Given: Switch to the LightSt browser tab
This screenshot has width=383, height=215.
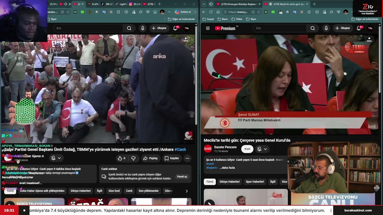Looking at the screenshot, I should pyautogui.click(x=121, y=4).
